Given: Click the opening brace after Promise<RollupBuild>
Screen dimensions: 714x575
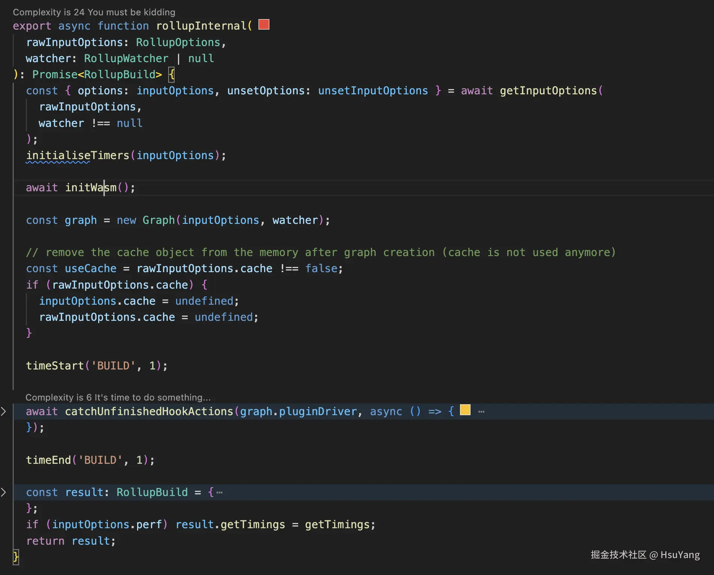Looking at the screenshot, I should 172,74.
